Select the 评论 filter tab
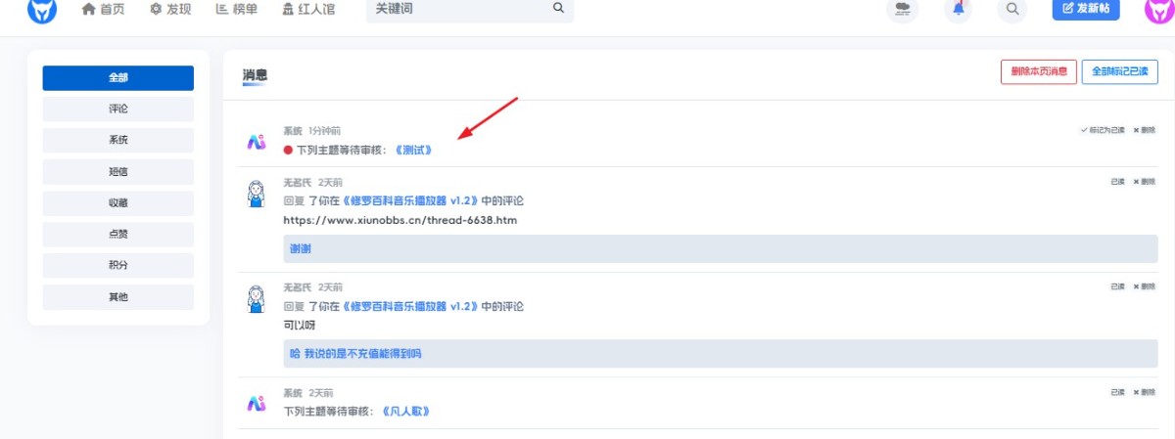The height and width of the screenshot is (439, 1175). (x=118, y=109)
